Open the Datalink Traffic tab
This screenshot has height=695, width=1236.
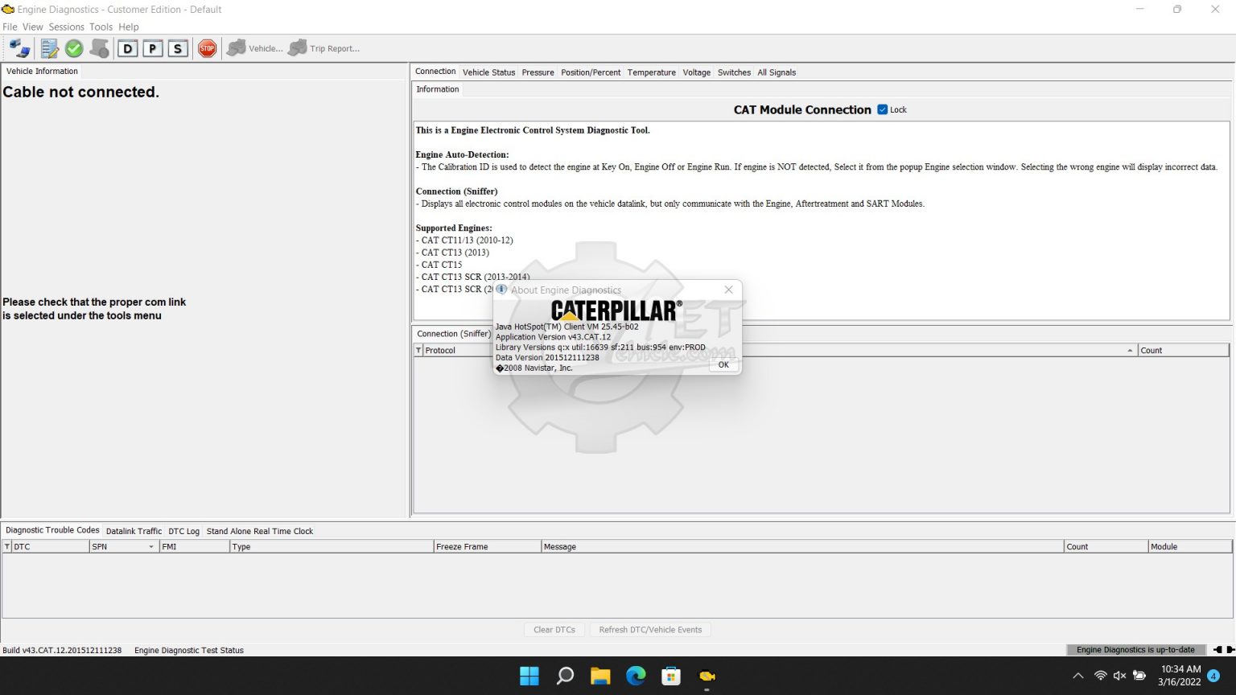pos(134,531)
